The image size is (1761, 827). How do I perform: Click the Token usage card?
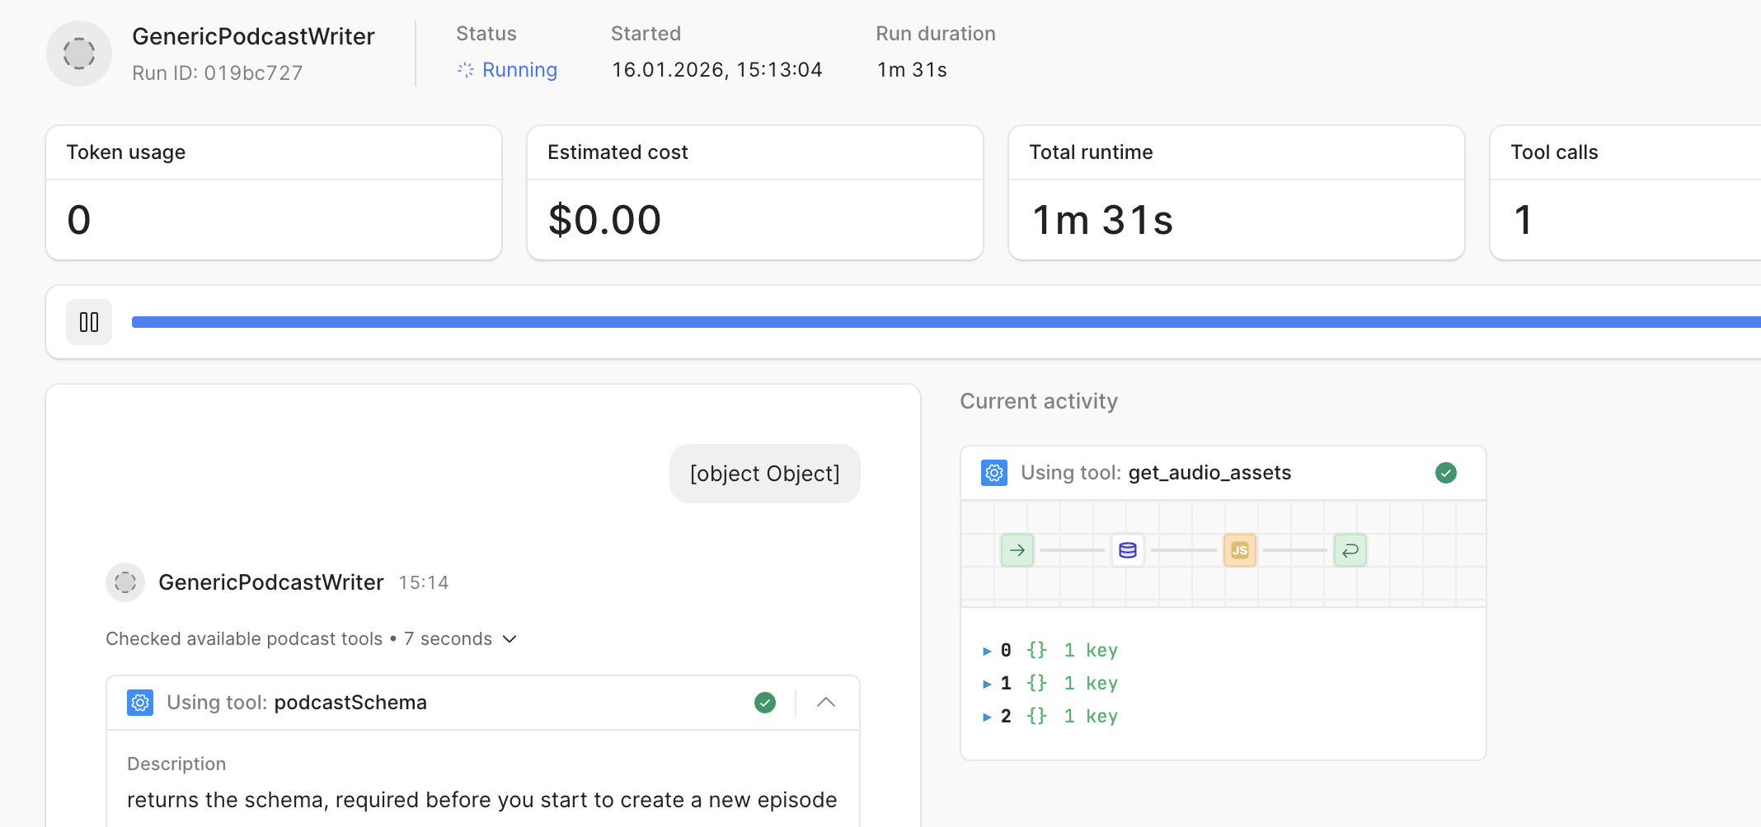click(274, 193)
